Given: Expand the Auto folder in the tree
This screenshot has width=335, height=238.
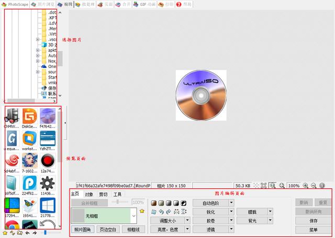Looking at the screenshot, I should click(x=38, y=55).
